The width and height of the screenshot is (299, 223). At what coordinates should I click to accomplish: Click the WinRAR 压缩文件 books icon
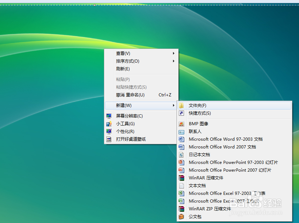point(181,178)
